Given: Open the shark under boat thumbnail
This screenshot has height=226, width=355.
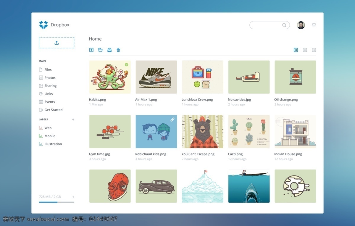Looking at the screenshot, I should pos(249,186).
